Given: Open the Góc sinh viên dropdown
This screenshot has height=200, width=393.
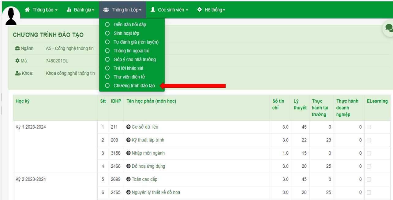Looking at the screenshot, I should [169, 10].
